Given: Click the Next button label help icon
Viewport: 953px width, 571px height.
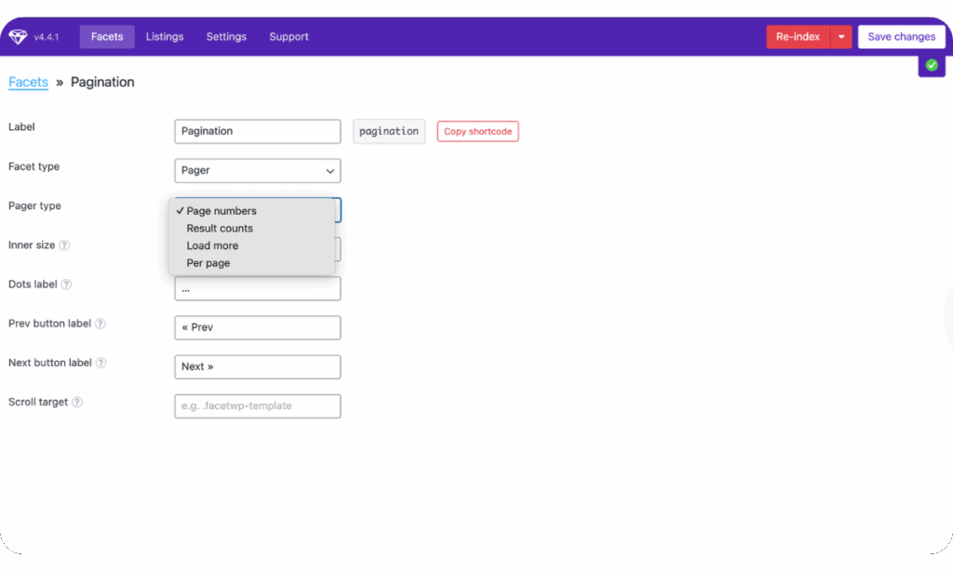Looking at the screenshot, I should click(101, 364).
